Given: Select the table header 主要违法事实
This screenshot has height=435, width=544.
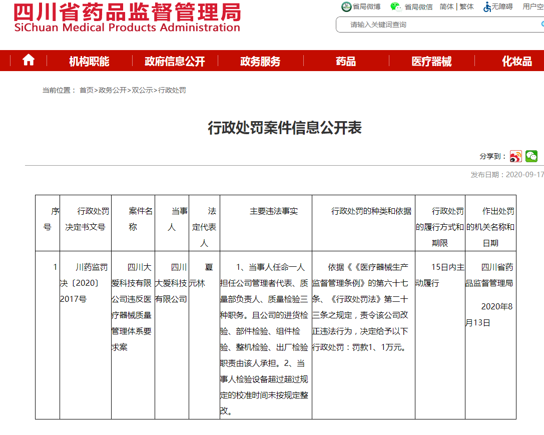Looking at the screenshot, I should 274,211.
